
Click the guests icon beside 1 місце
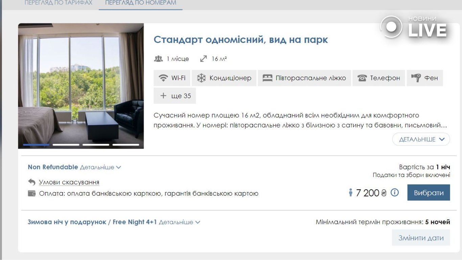pyautogui.click(x=158, y=59)
